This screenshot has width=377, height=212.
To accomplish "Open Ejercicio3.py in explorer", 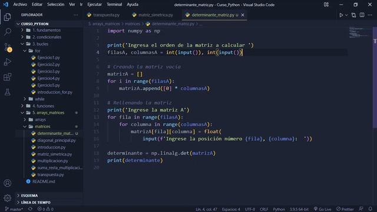I will 48,71.
